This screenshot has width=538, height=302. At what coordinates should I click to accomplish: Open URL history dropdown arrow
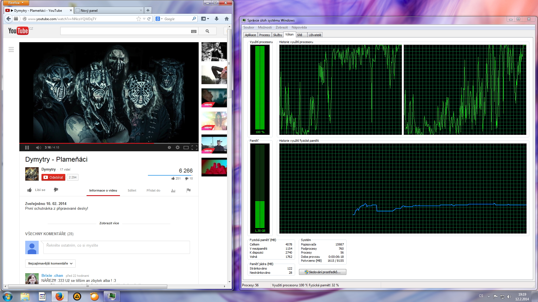144,19
